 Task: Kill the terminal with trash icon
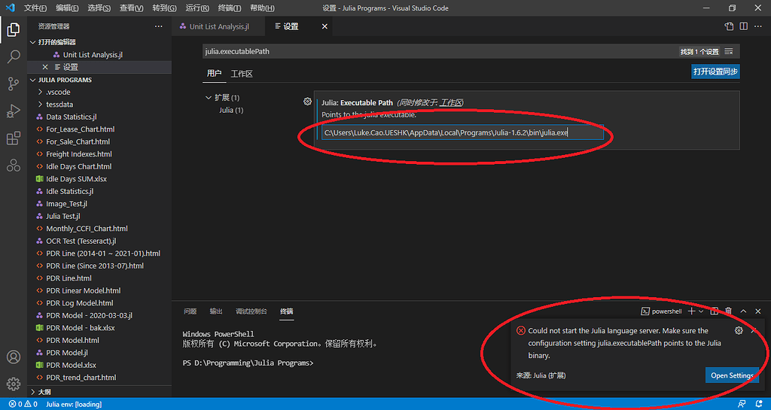click(728, 311)
